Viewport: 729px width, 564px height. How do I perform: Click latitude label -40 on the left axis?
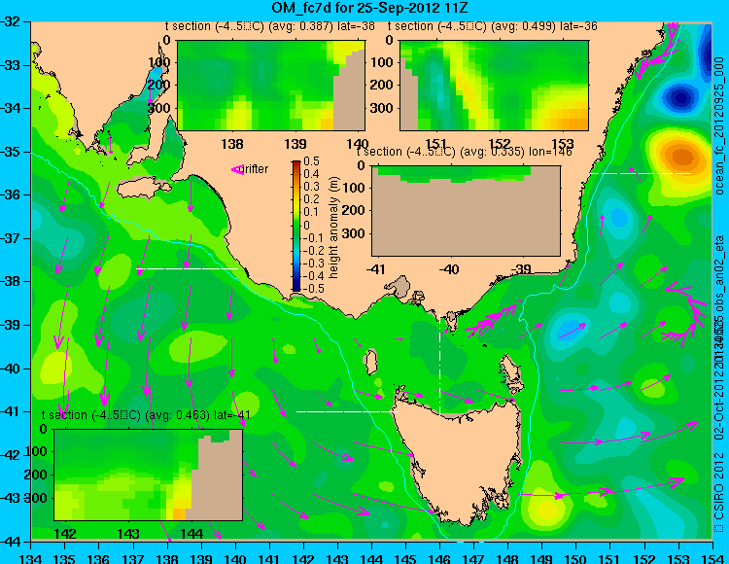click(11, 369)
